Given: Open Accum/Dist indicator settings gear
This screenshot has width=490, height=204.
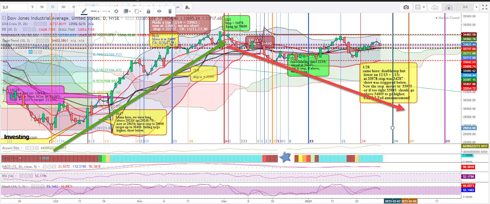Looking at the screenshot, I should pos(32,148).
